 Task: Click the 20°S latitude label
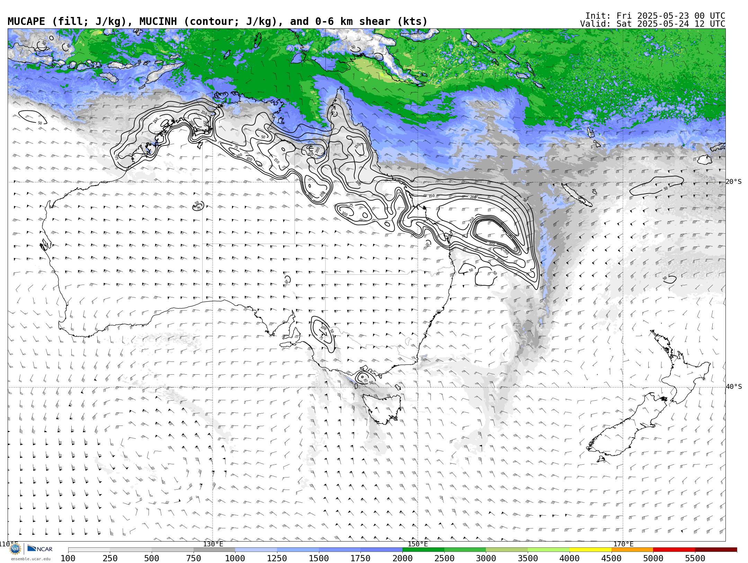point(734,182)
